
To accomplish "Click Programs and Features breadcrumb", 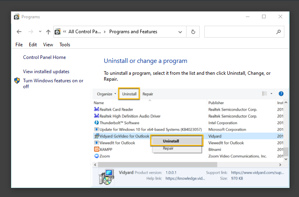I will tap(133, 32).
